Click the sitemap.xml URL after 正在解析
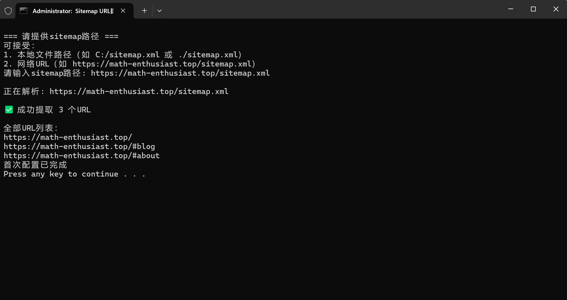Viewport: 567px width, 300px height. [139, 91]
